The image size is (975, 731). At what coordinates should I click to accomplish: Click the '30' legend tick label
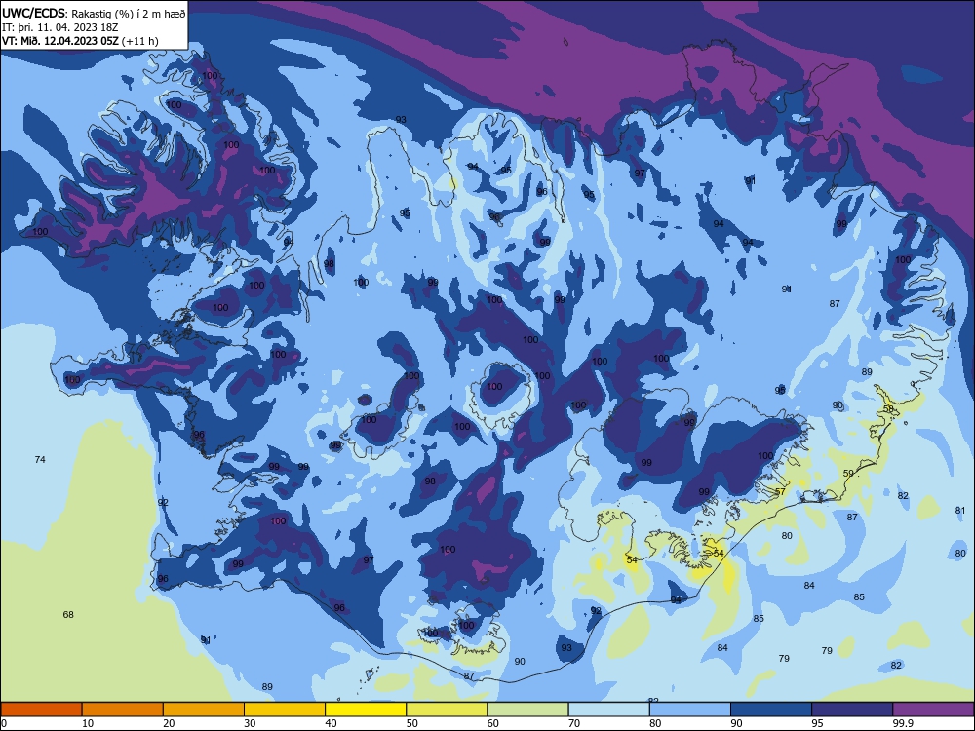point(250,723)
